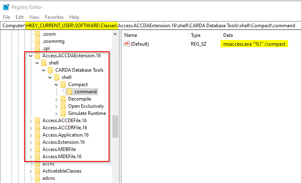Select the command key label
Image resolution: width=301 pixels, height=183 pixels.
pos(85,92)
